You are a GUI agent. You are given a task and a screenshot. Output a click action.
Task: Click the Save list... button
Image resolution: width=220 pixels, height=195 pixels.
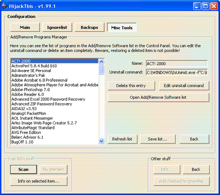157,139
